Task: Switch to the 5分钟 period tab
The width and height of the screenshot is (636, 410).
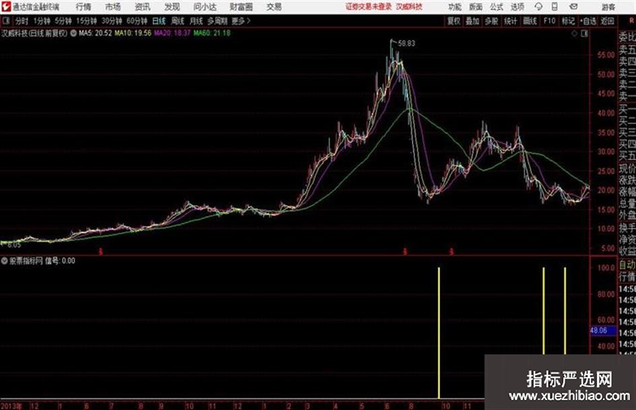Action: (63, 21)
